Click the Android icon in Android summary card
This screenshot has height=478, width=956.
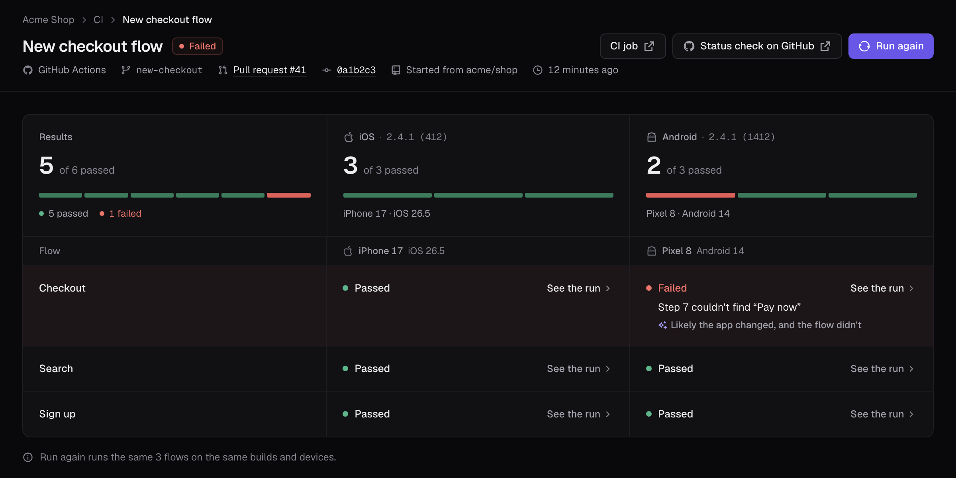tap(652, 137)
